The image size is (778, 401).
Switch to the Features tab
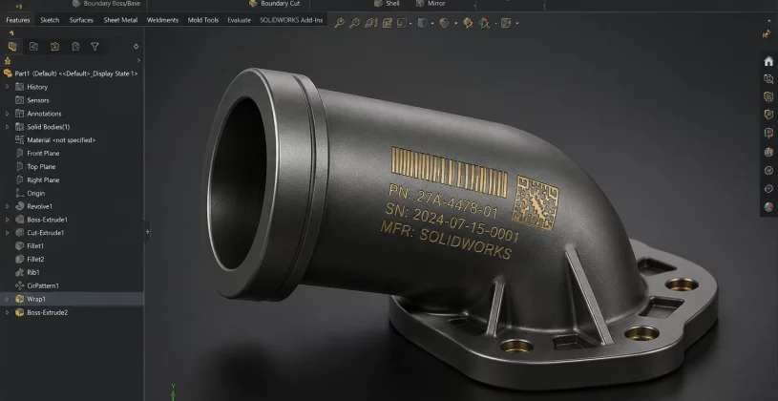pos(18,20)
